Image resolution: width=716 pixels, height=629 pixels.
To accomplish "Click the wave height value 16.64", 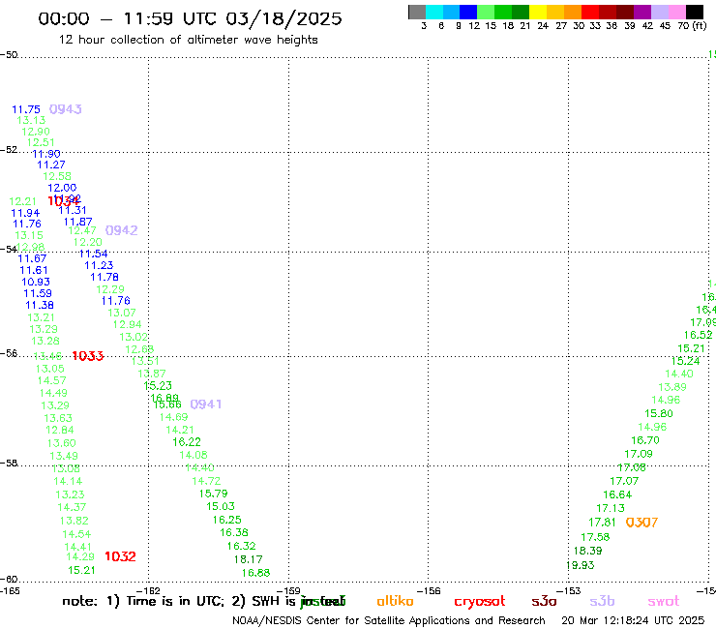I will (617, 494).
